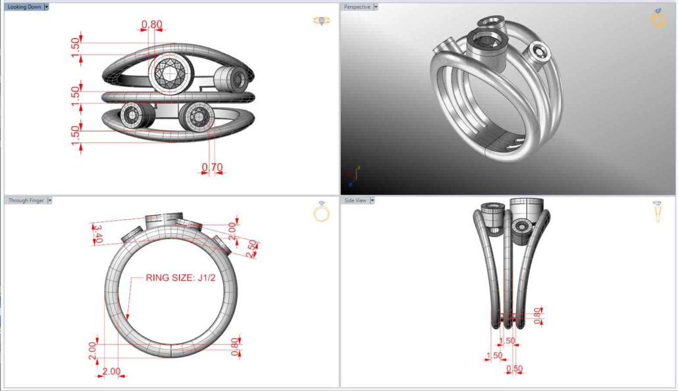Image resolution: width=678 pixels, height=391 pixels.
Task: Select the Through Finger viewport title
Action: pos(26,200)
